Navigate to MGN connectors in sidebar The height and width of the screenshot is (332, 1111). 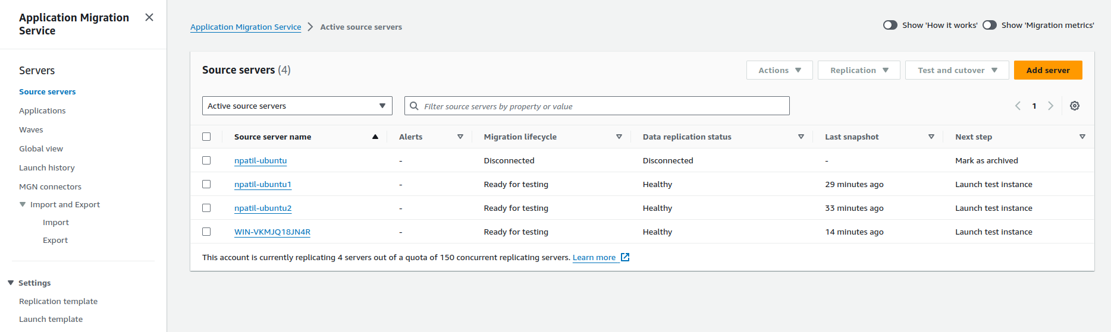pyautogui.click(x=50, y=186)
